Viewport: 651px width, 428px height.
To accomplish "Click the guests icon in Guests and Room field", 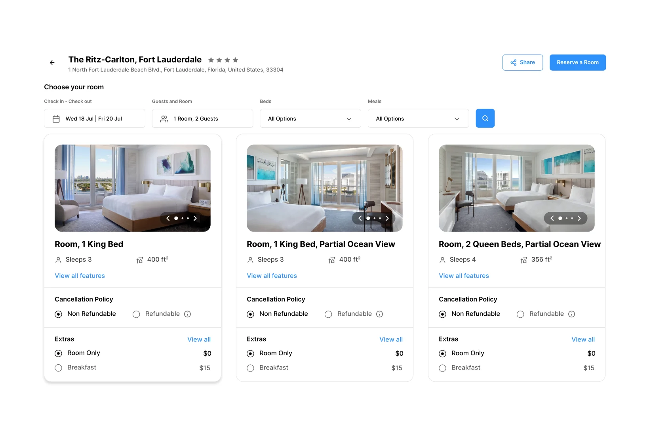I will (164, 119).
